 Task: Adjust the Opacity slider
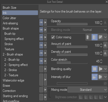coord(72,24)
